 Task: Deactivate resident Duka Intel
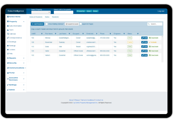(154, 47)
